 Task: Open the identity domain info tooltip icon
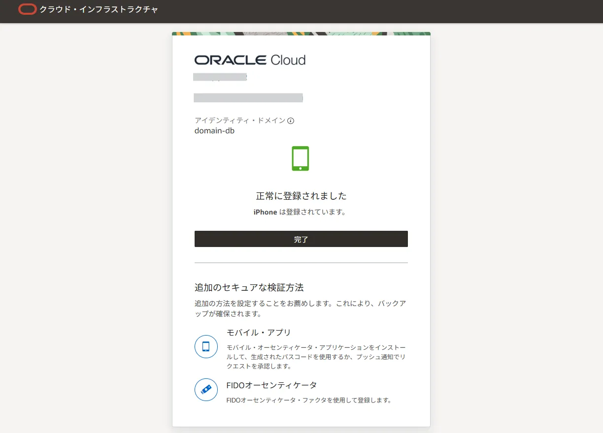click(x=291, y=121)
